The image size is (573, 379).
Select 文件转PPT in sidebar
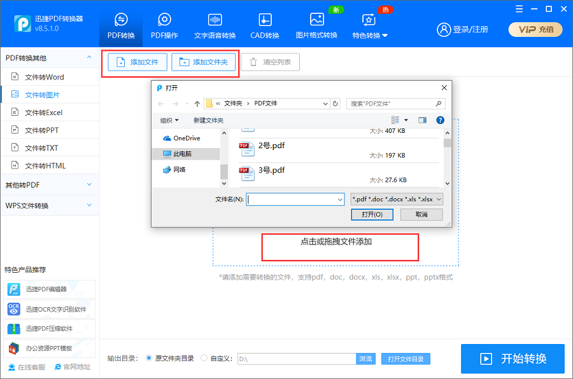click(50, 130)
